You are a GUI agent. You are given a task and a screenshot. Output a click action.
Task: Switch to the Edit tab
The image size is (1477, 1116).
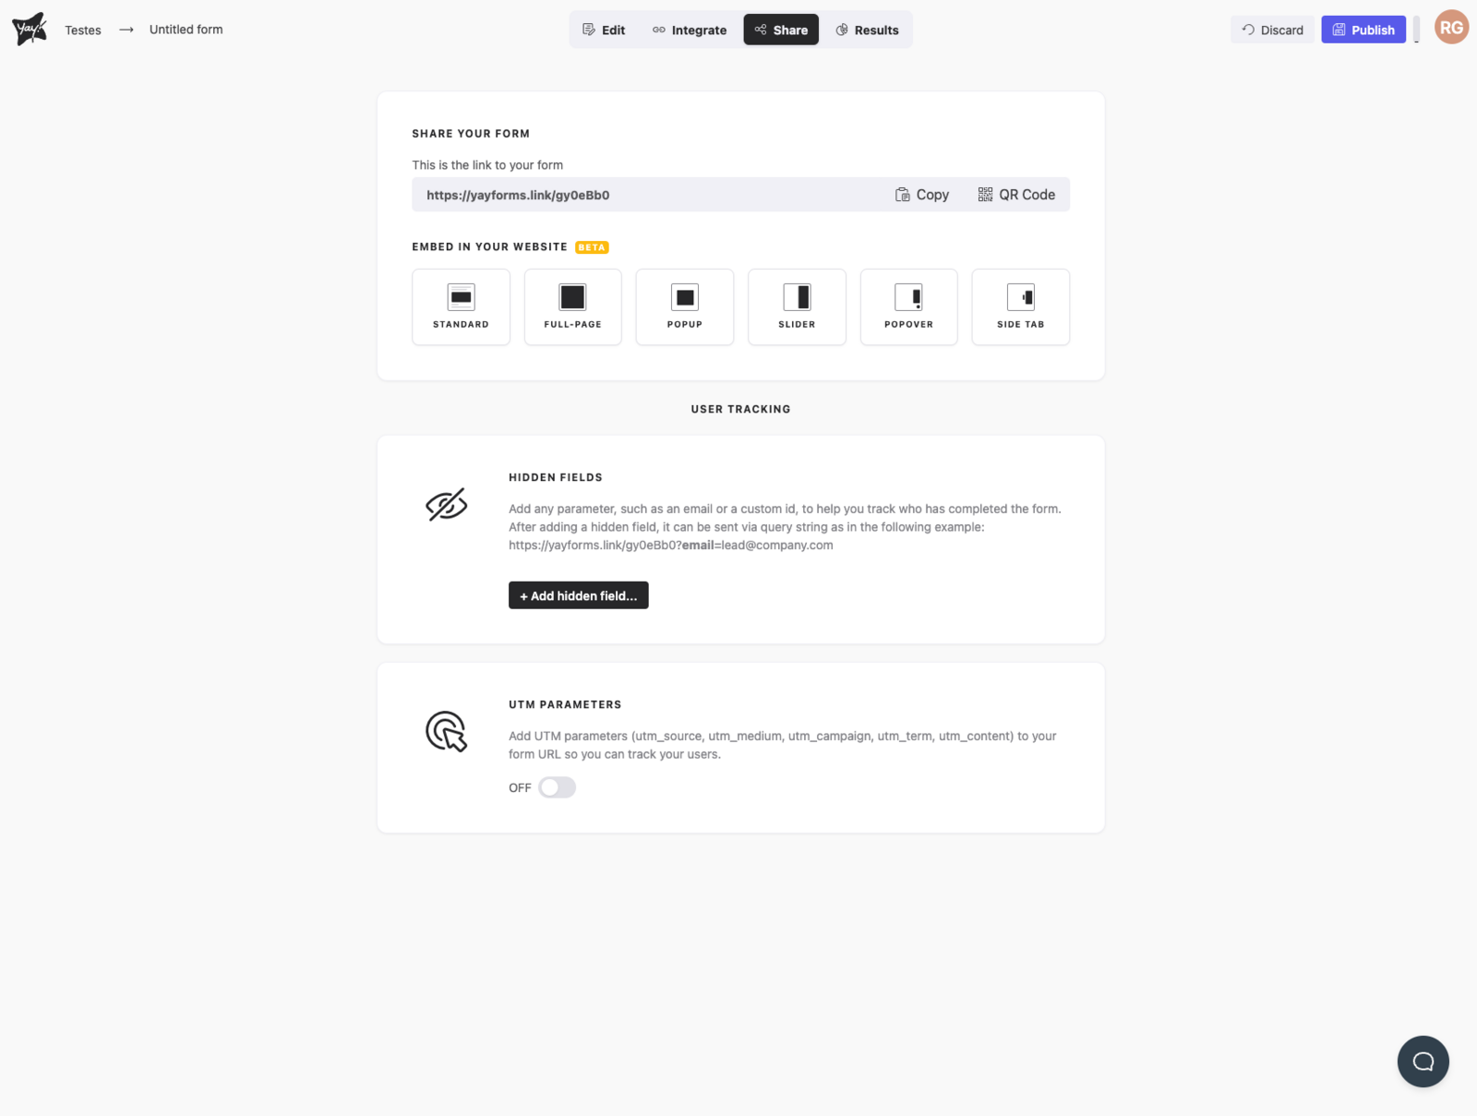coord(604,30)
